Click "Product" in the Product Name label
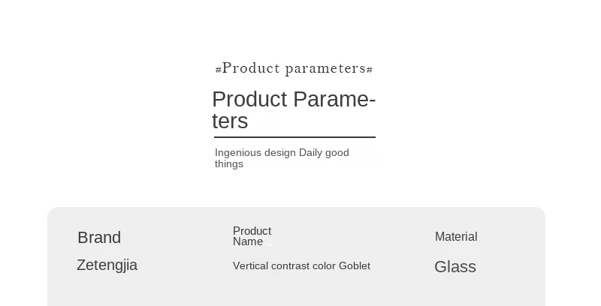Image resolution: width=601 pixels, height=306 pixels. (x=252, y=231)
